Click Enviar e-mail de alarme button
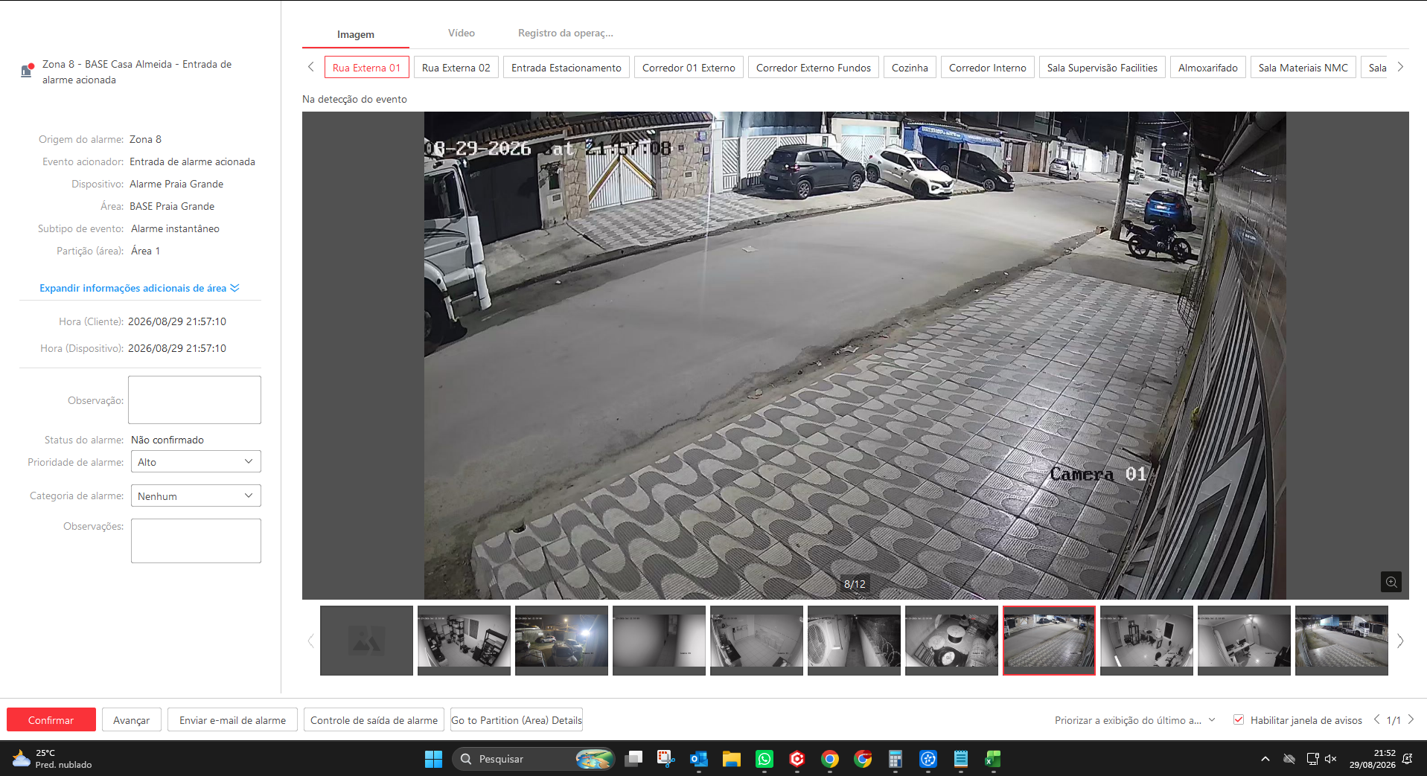The width and height of the screenshot is (1427, 776). point(232,719)
